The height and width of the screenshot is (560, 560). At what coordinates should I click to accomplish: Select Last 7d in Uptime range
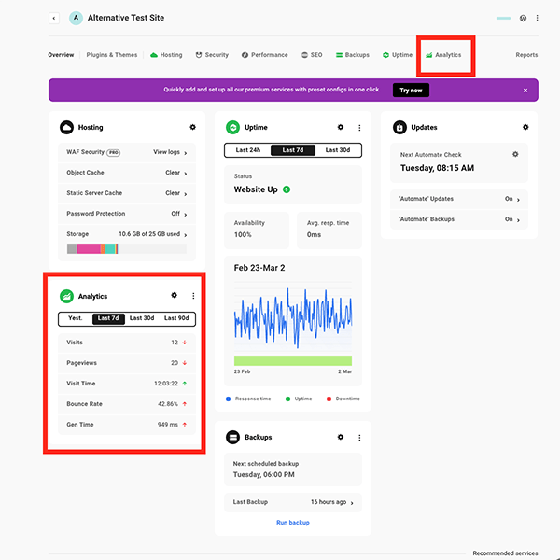tap(293, 150)
